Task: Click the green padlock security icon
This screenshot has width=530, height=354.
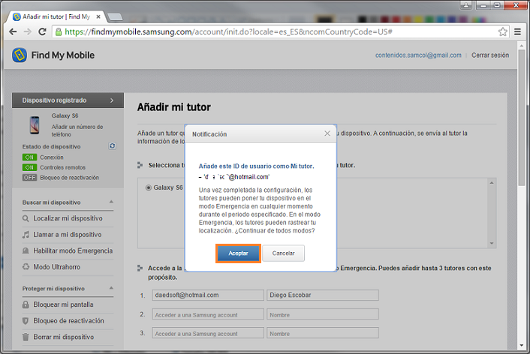Action: tap(59, 31)
